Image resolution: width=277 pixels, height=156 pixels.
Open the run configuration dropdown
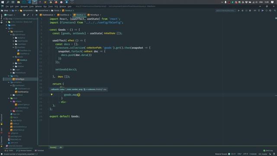click(225, 10)
